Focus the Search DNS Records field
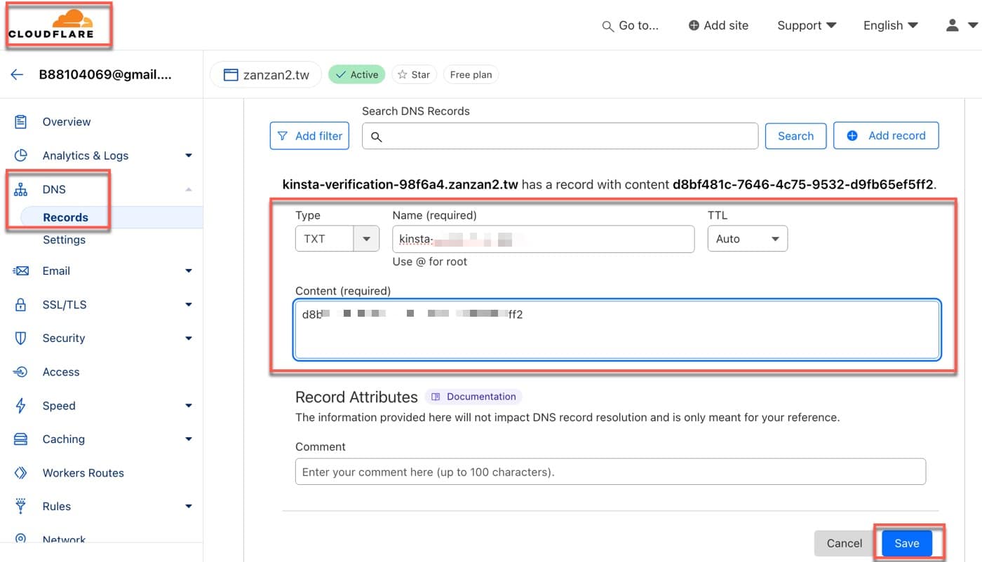982x562 pixels. (560, 136)
